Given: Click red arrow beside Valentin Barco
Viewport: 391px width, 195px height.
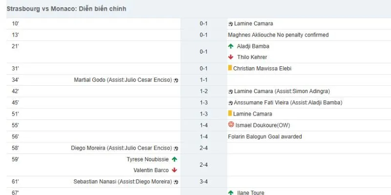Looking at the screenshot, I should [174, 170].
